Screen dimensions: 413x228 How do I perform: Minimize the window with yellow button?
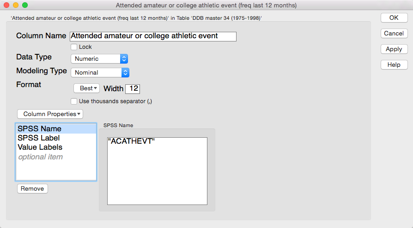tap(16, 5)
